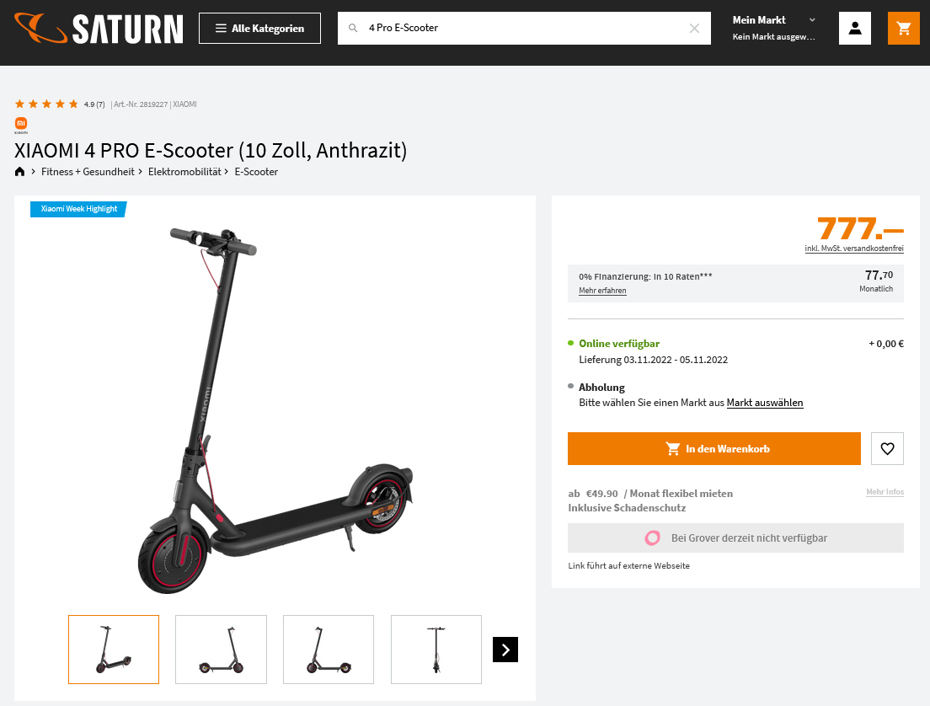The width and height of the screenshot is (930, 706).
Task: Open the shopping cart icon in header
Action: tap(903, 28)
